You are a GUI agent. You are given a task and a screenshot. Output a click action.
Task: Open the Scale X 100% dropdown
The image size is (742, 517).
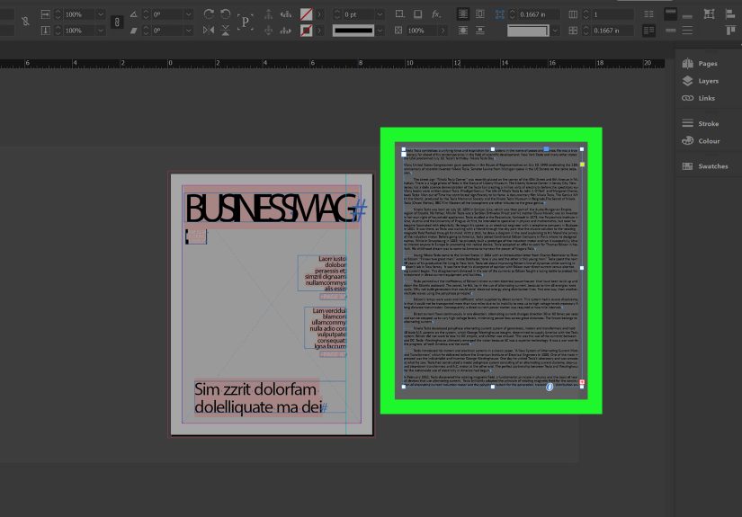(x=101, y=14)
